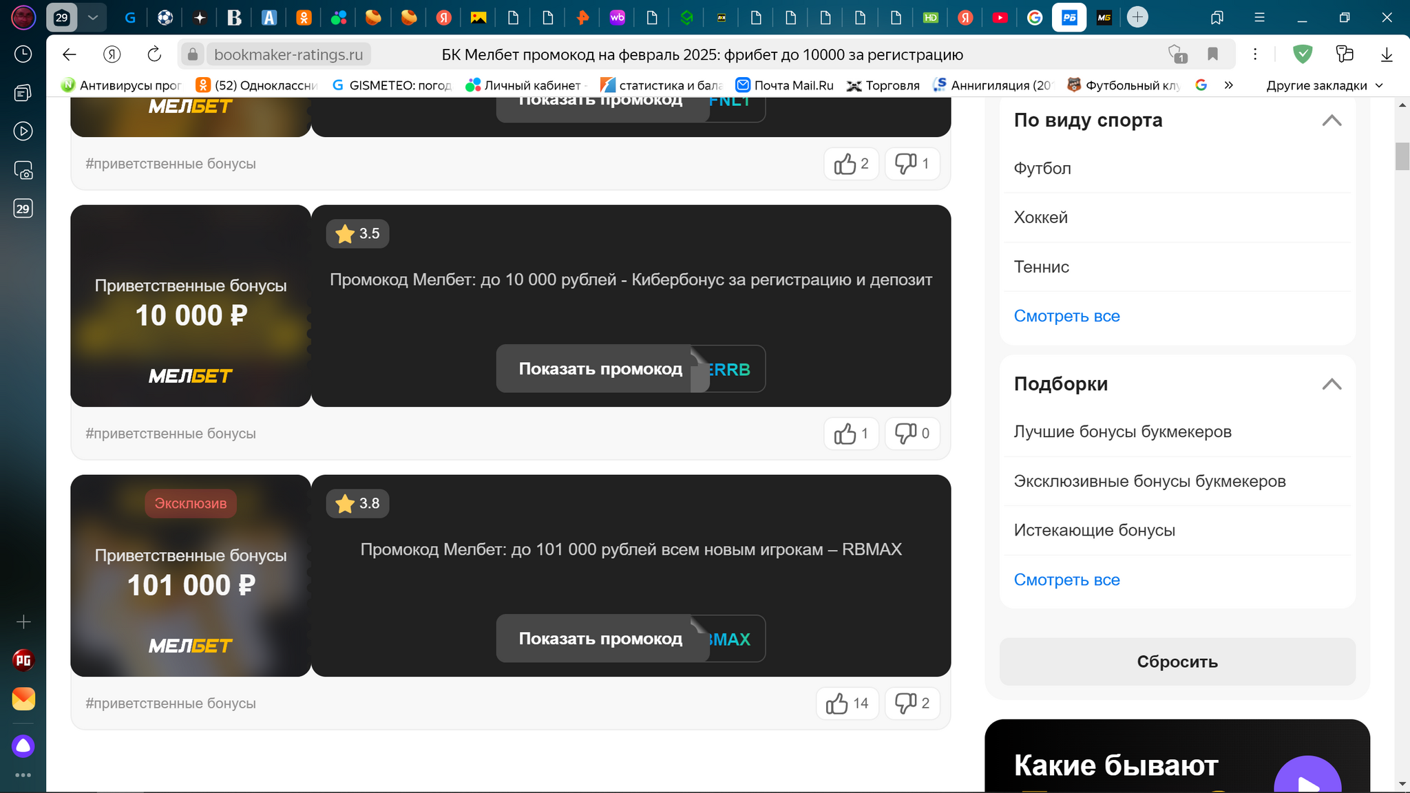Screen dimensions: 1410x793
Task: Click the bookmark page icon
Action: (1213, 54)
